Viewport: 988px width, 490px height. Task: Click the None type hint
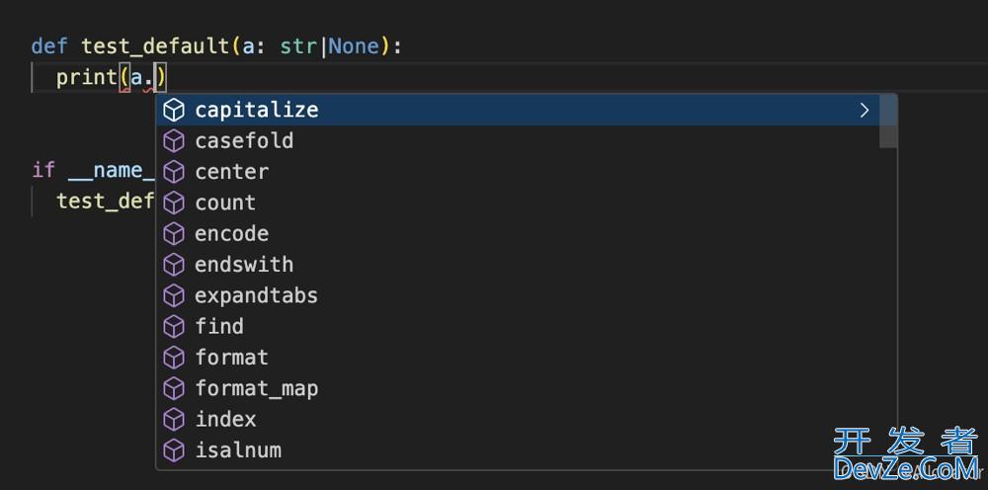(x=353, y=46)
